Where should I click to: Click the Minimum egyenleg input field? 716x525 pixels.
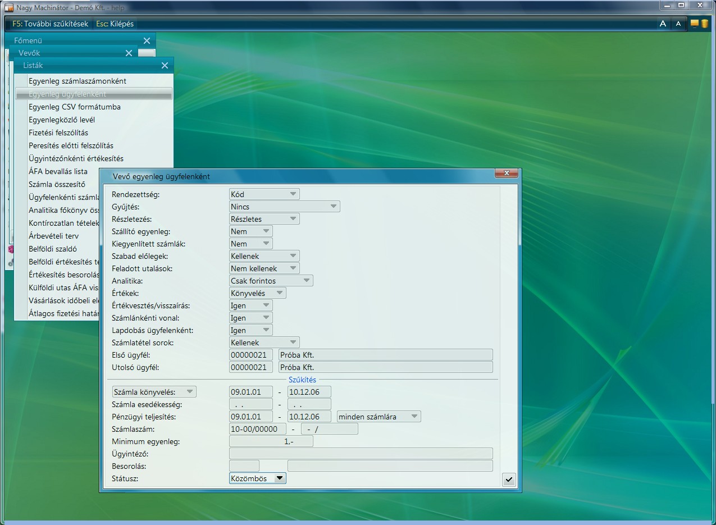[x=271, y=441]
